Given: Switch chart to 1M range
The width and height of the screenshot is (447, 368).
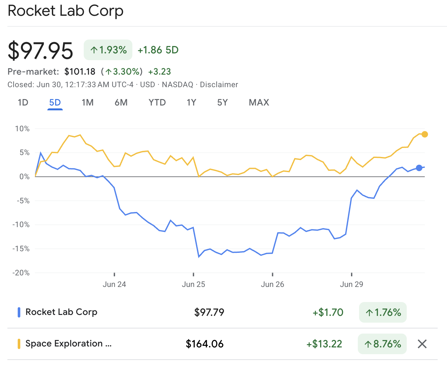Looking at the screenshot, I should click(x=88, y=103).
